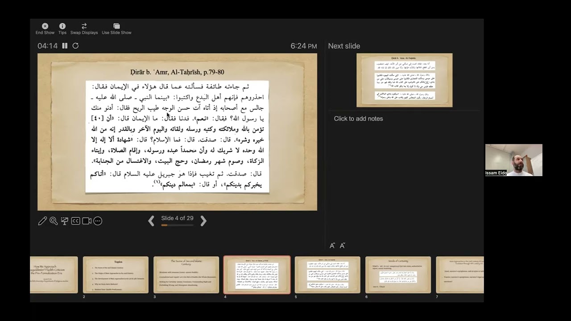Click the Next slide preview image

click(x=404, y=80)
